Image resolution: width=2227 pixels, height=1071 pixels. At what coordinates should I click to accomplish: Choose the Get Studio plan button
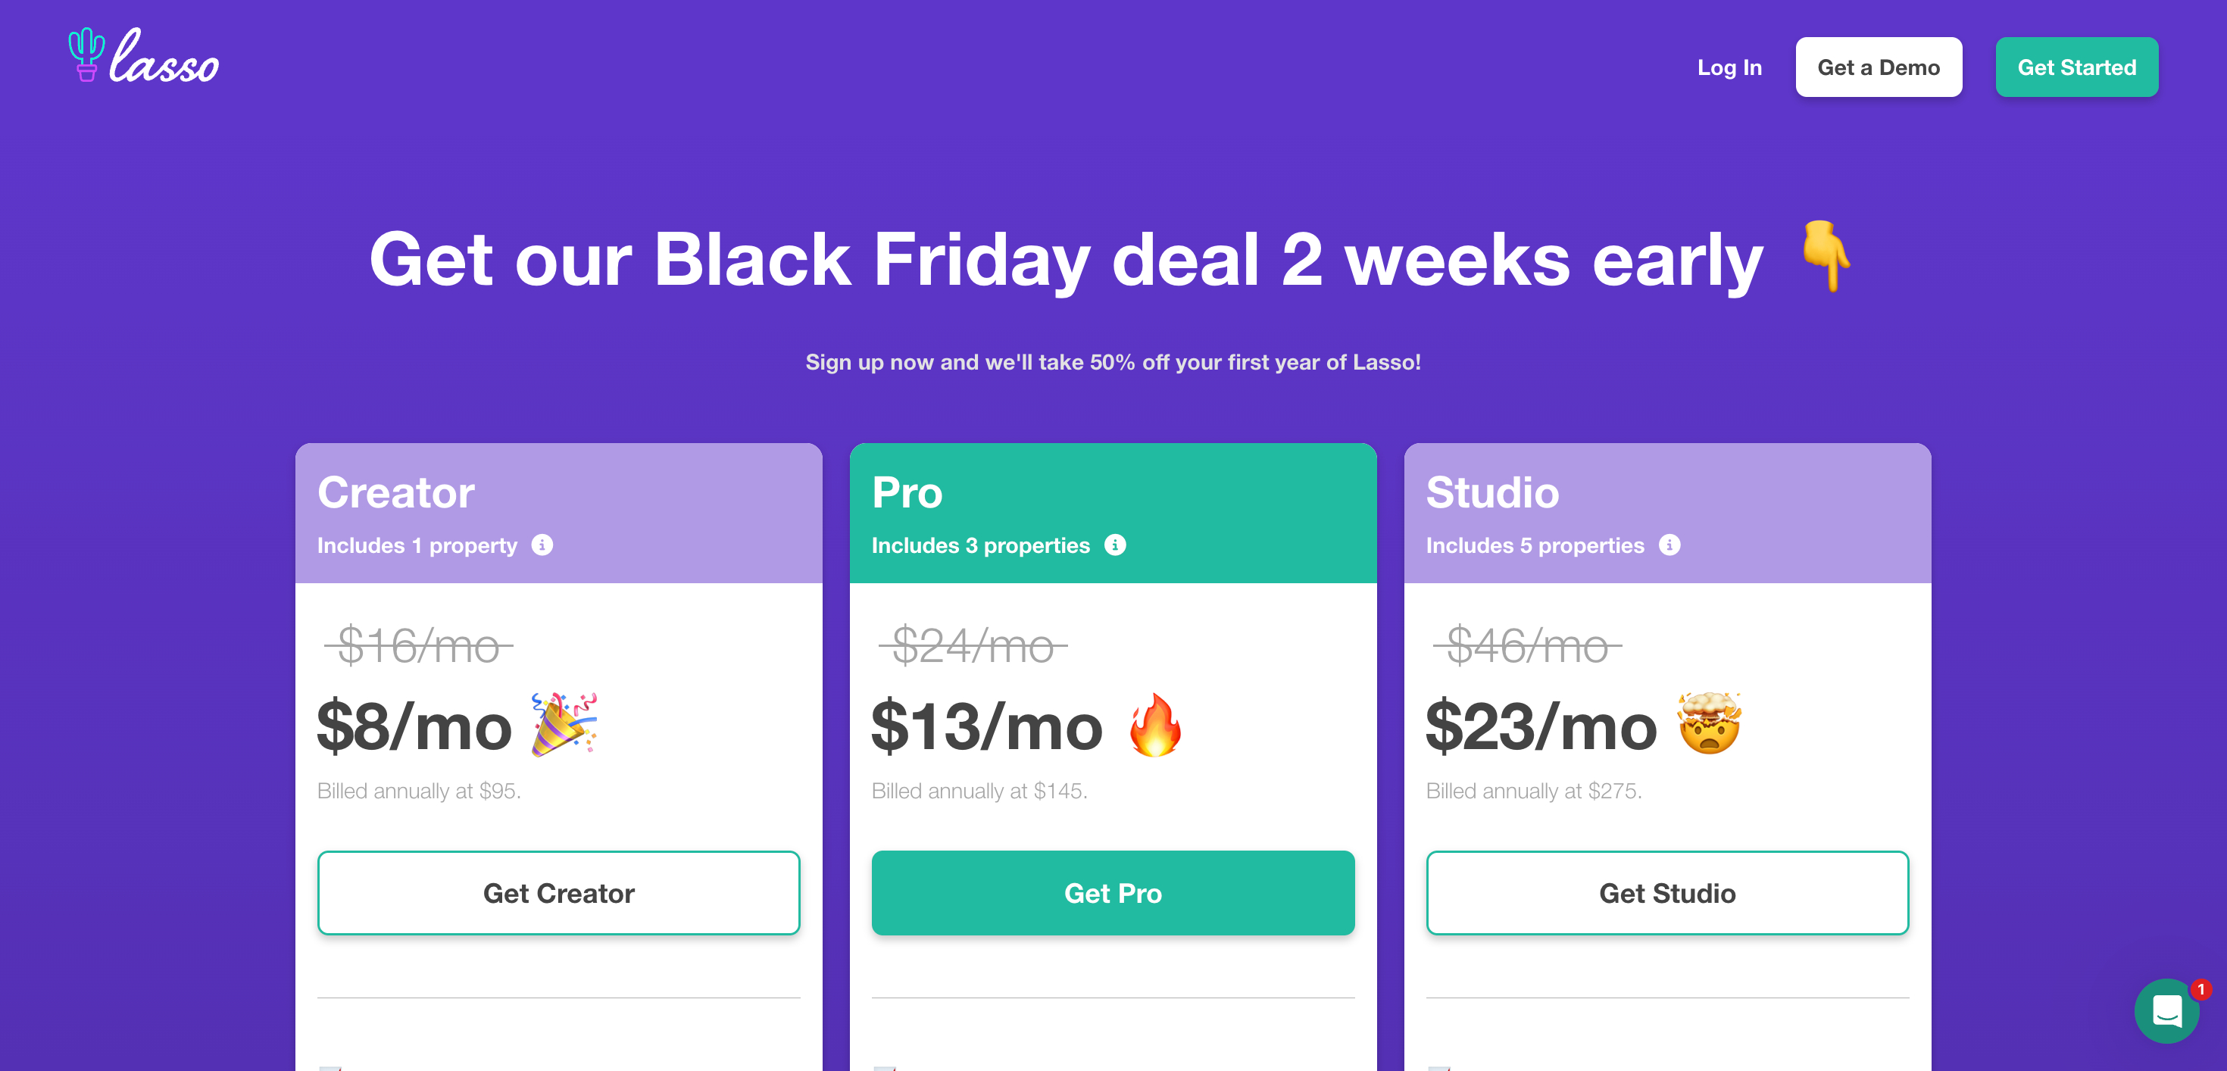(x=1666, y=893)
